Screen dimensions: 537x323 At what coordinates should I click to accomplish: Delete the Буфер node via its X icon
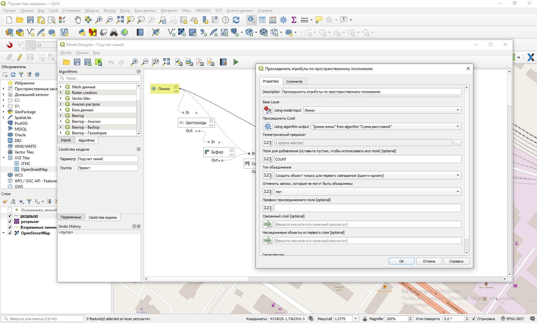tap(232, 150)
